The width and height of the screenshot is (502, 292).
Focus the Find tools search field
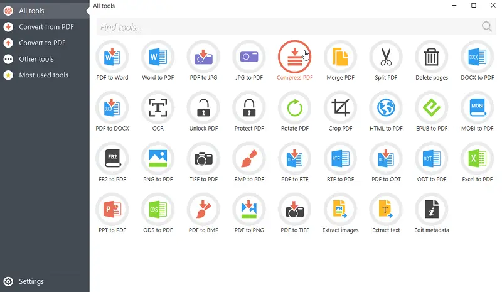click(x=296, y=27)
